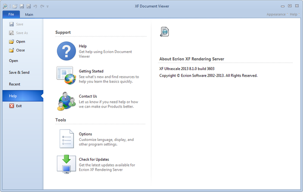Click the XF Ultrascale 2013 build version text
The image size is (303, 192).
point(187,69)
